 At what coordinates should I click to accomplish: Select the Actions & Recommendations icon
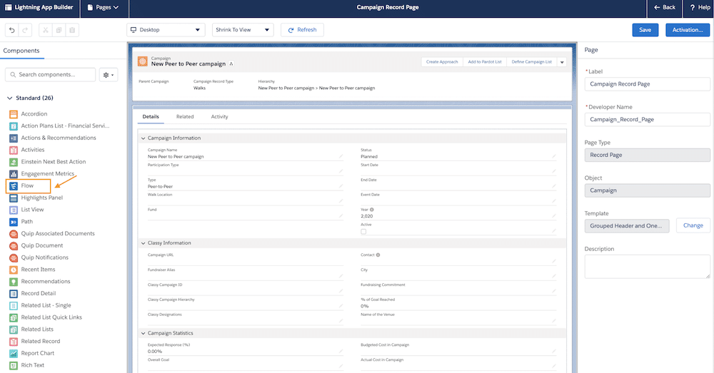tap(14, 138)
